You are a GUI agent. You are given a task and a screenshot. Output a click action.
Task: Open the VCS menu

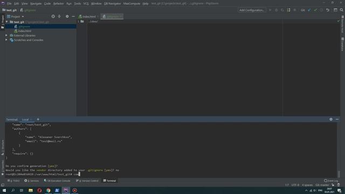click(x=86, y=4)
